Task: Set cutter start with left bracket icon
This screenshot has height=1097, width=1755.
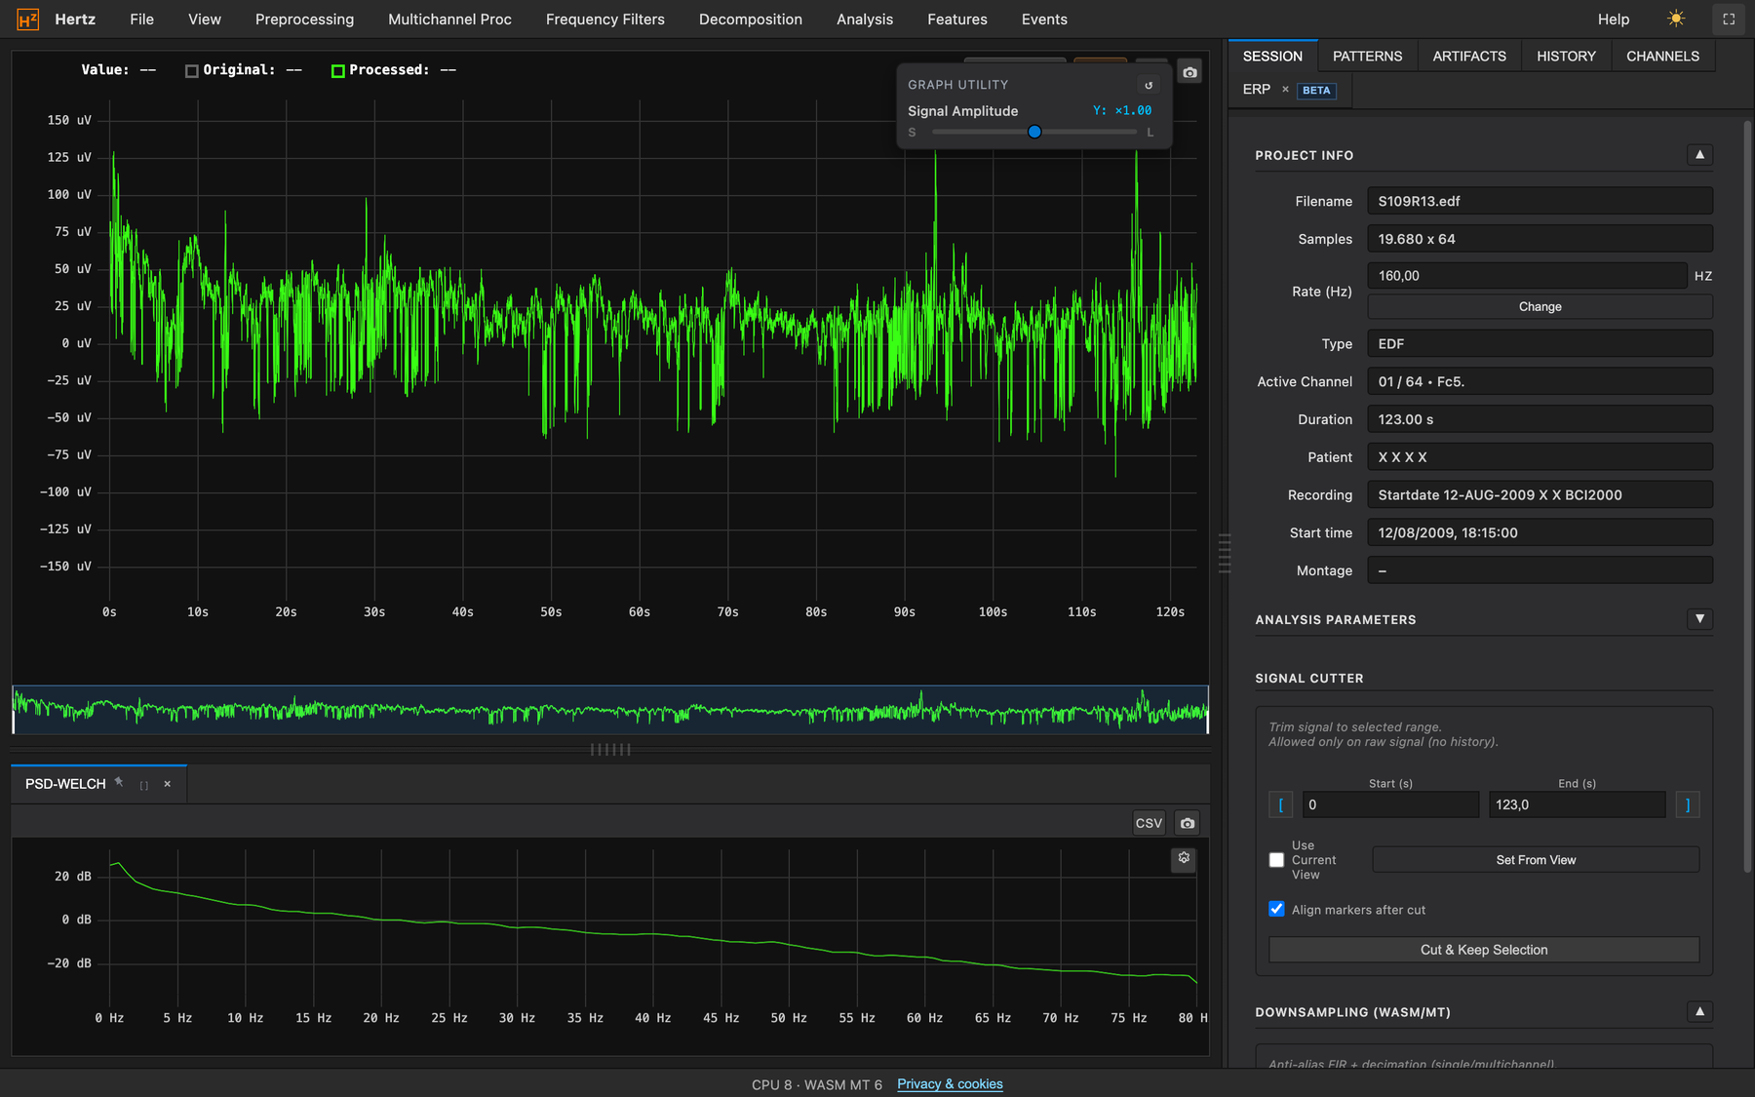Action: 1280,804
